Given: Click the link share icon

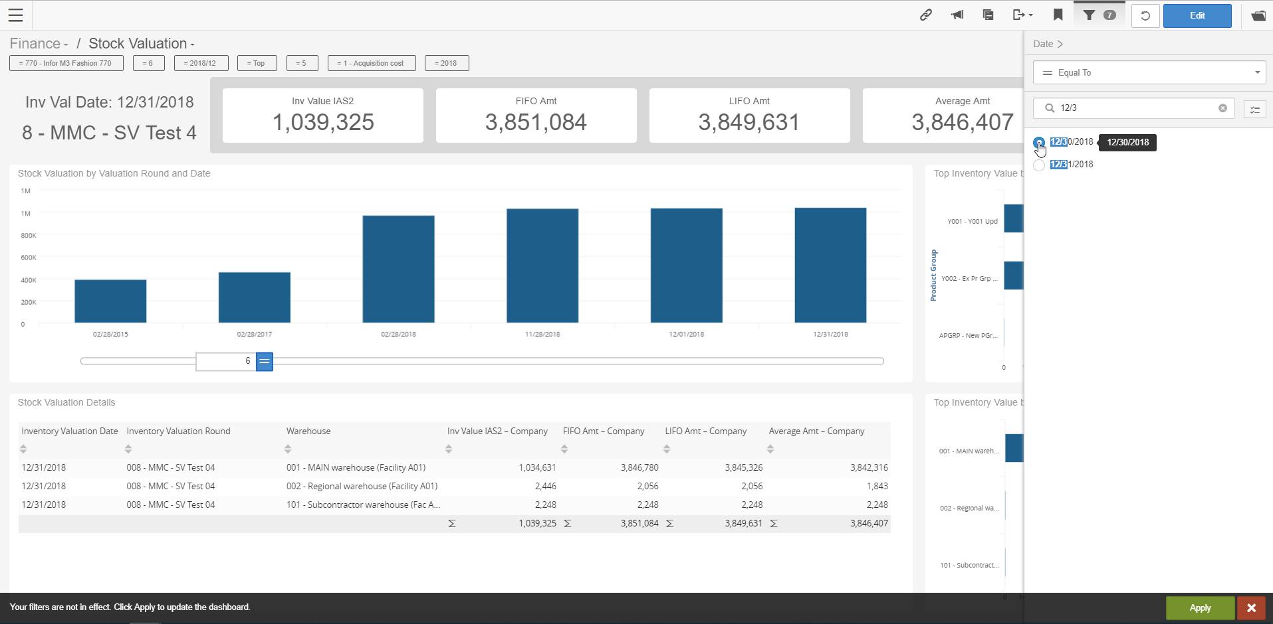Looking at the screenshot, I should (925, 15).
